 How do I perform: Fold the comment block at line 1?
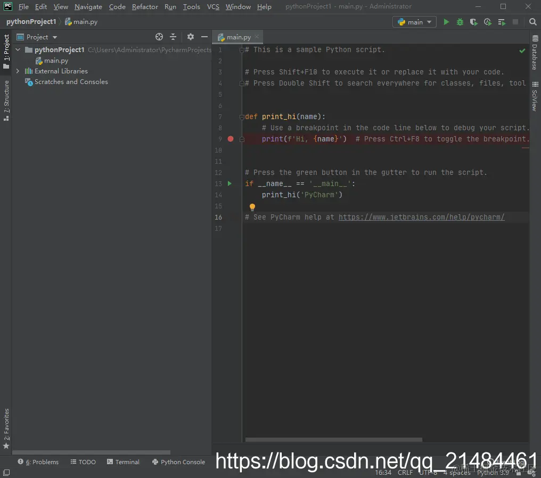(242, 50)
